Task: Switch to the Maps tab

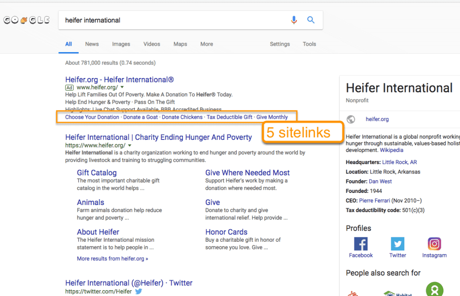Action: 180,44
